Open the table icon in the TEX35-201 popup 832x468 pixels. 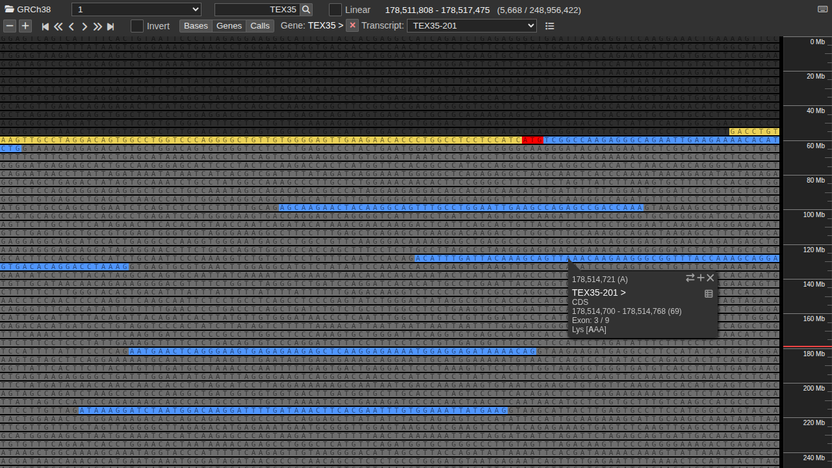(708, 294)
